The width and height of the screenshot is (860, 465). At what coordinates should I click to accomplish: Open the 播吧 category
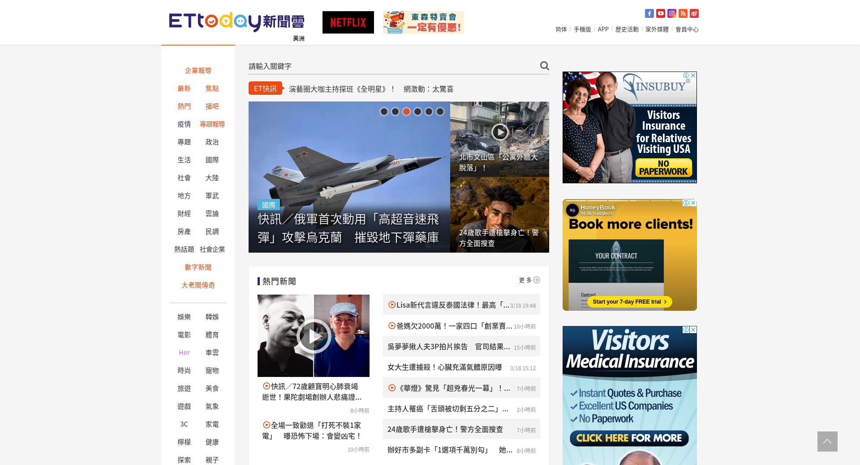pos(212,106)
